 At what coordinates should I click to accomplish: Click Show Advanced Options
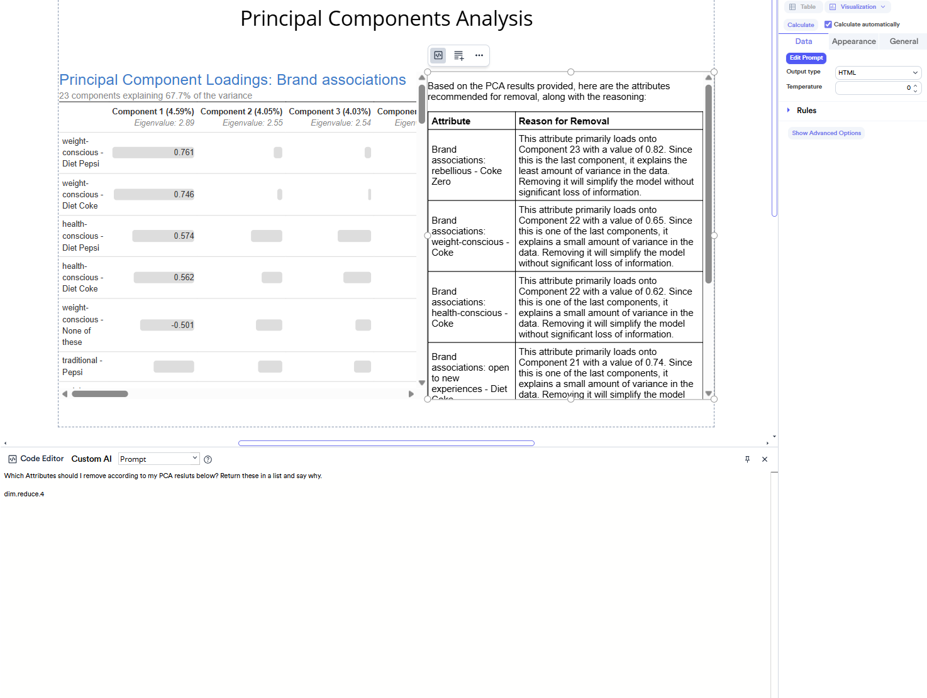(x=826, y=133)
